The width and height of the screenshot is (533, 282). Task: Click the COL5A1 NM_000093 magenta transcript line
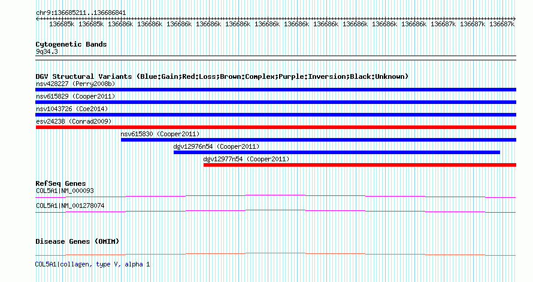[x=275, y=196]
